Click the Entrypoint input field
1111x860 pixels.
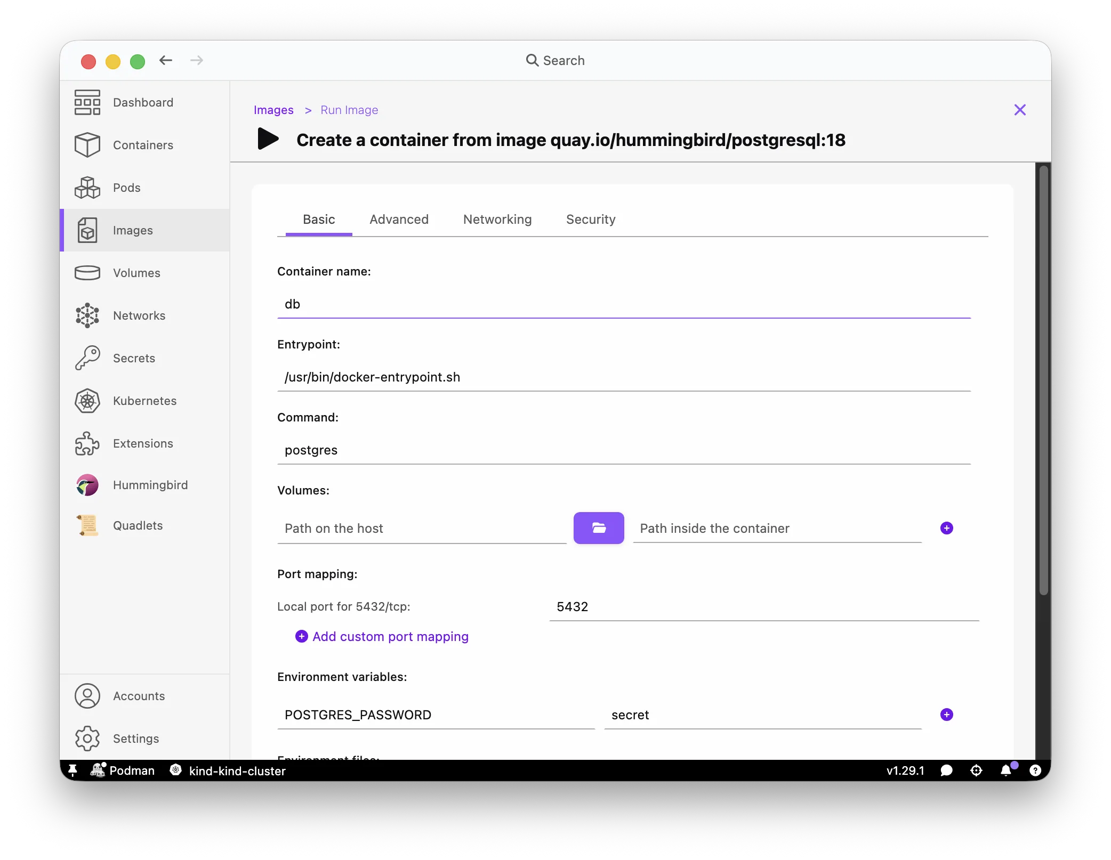(x=624, y=377)
